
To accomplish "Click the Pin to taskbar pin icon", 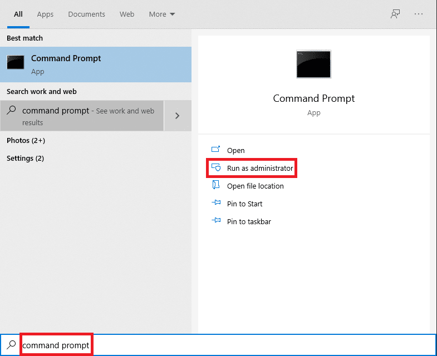I will point(216,221).
